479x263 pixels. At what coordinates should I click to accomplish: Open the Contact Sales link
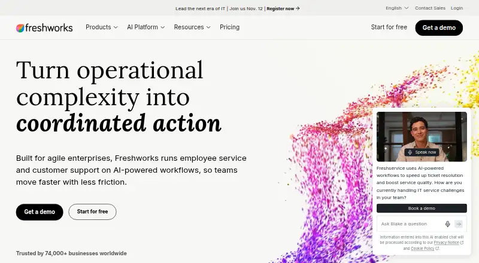[x=430, y=8]
